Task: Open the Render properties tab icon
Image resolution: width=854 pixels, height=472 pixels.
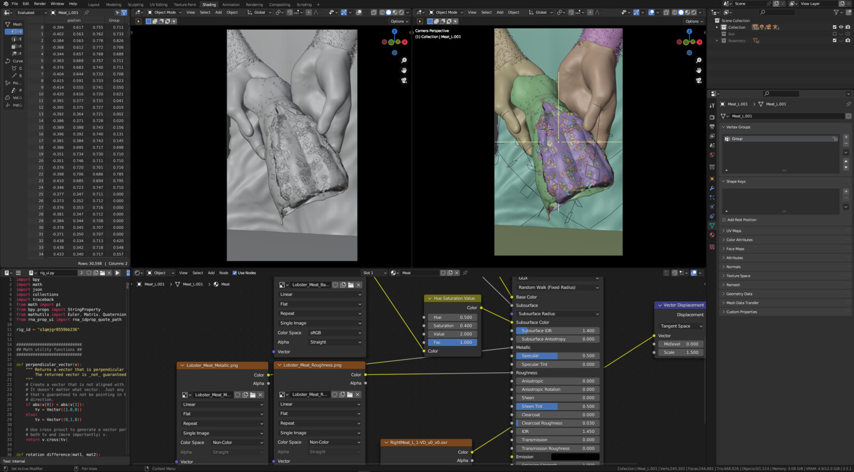Action: point(712,117)
